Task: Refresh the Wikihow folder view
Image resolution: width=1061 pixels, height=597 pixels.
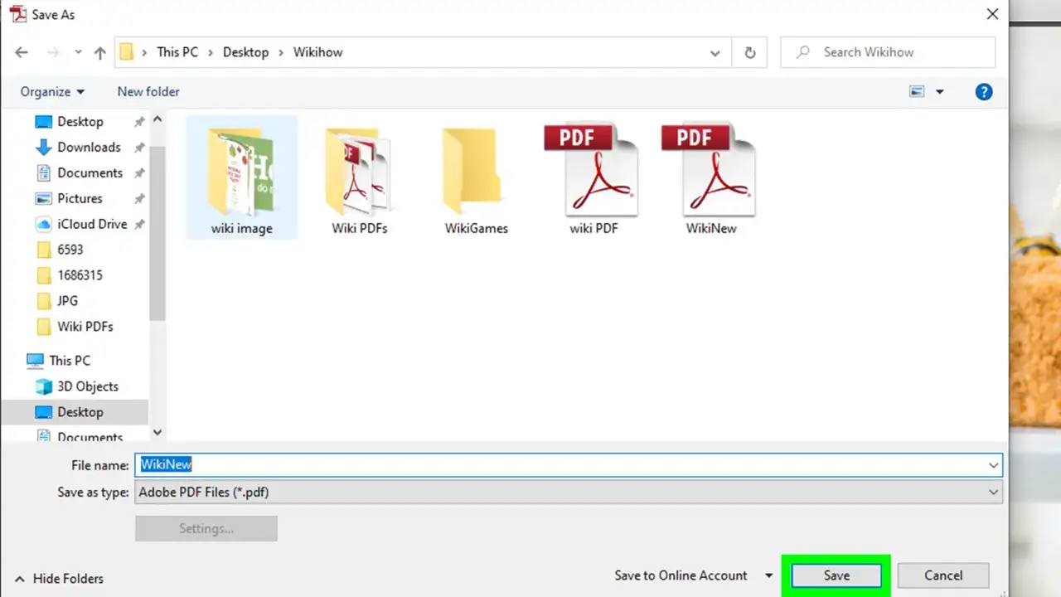Action: pyautogui.click(x=750, y=53)
